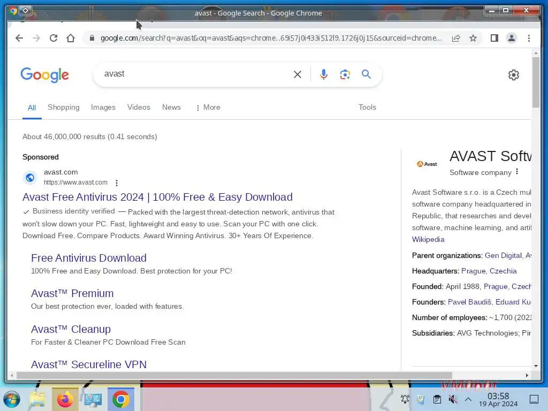548x411 pixels.
Task: Open the search Tools options
Action: coord(367,107)
